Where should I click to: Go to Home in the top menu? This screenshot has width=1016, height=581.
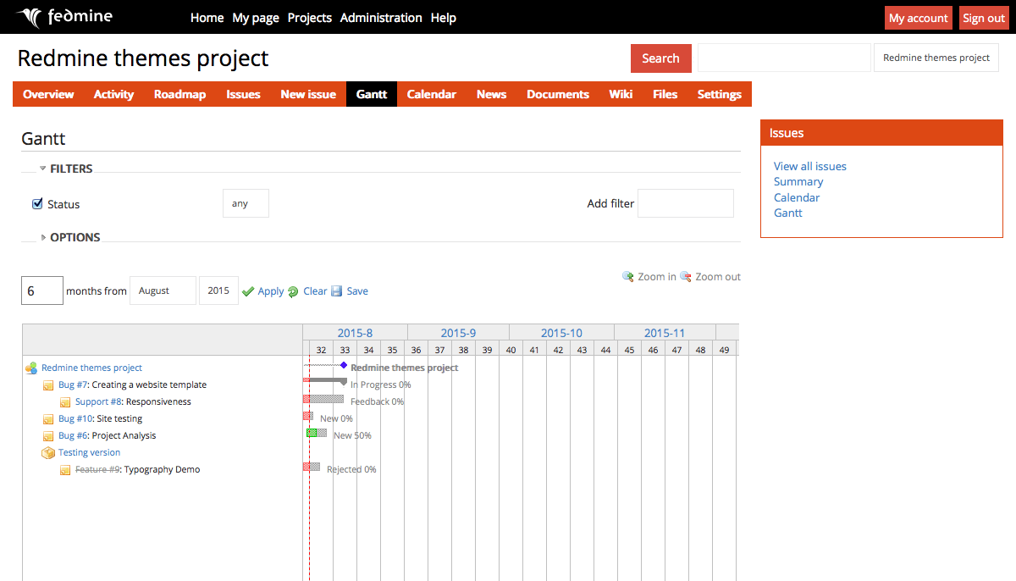click(x=207, y=18)
